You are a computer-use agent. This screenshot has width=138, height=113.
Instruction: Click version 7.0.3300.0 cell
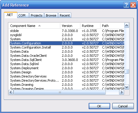70,31
